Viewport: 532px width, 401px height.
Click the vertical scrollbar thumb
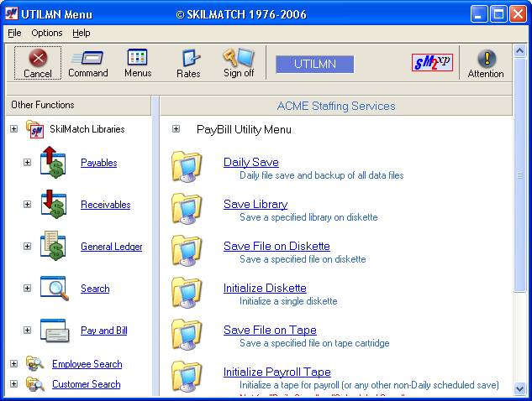pos(519,174)
